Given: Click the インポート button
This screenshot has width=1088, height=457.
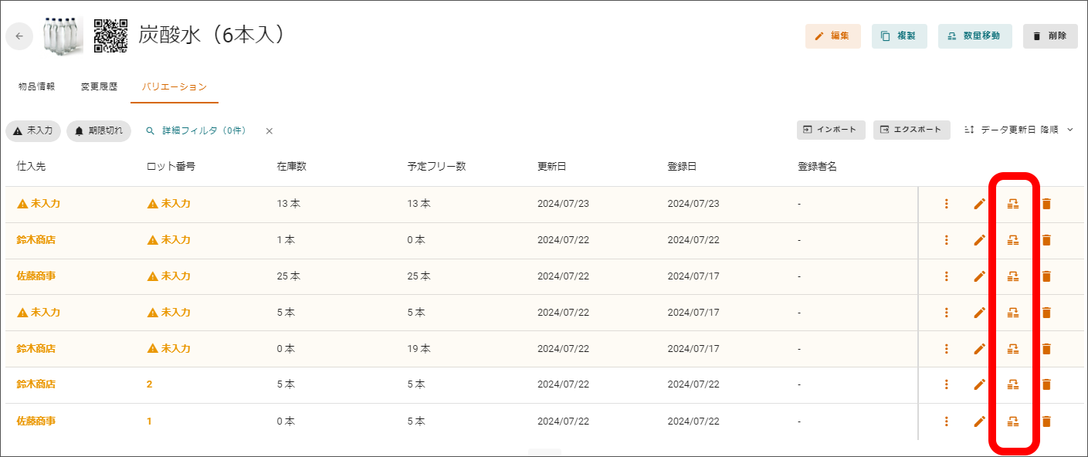Looking at the screenshot, I should pos(831,130).
